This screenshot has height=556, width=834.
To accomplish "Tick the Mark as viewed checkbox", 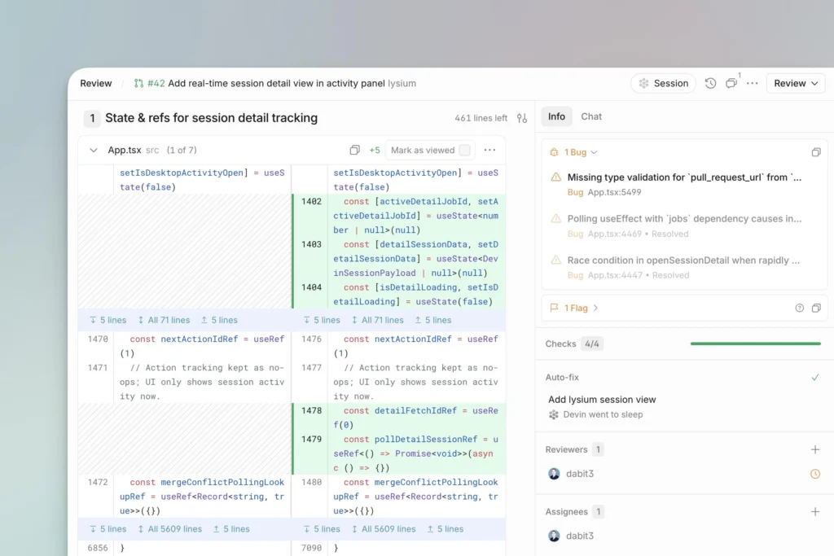I will pos(464,151).
